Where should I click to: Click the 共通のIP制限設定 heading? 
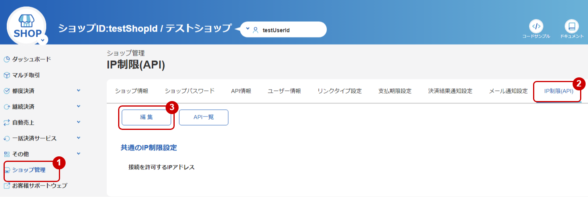pos(149,148)
